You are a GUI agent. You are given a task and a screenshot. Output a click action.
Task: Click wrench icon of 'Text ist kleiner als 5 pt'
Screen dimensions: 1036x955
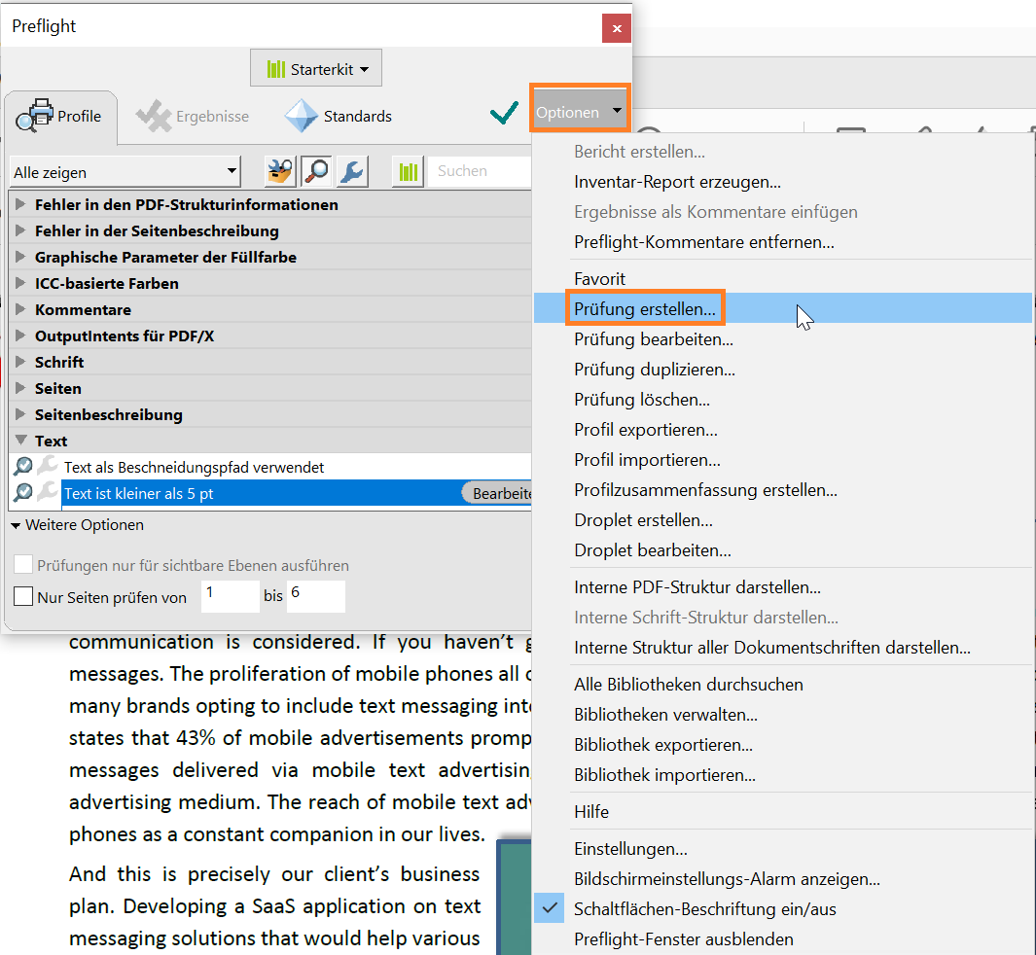(48, 493)
